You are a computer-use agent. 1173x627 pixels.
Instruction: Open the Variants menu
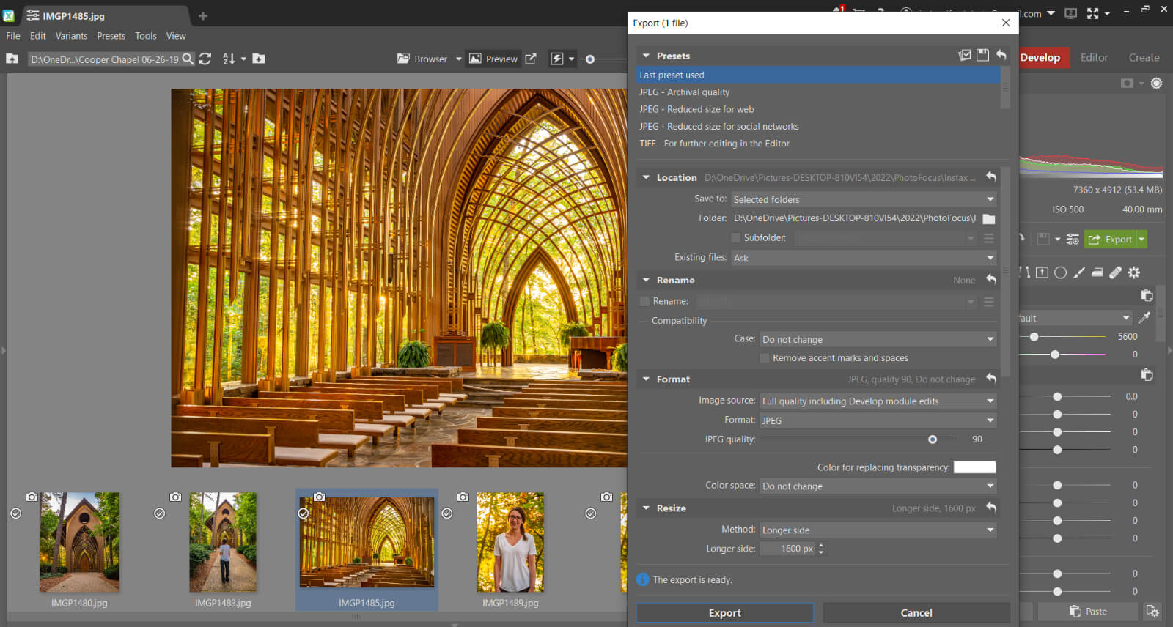71,36
